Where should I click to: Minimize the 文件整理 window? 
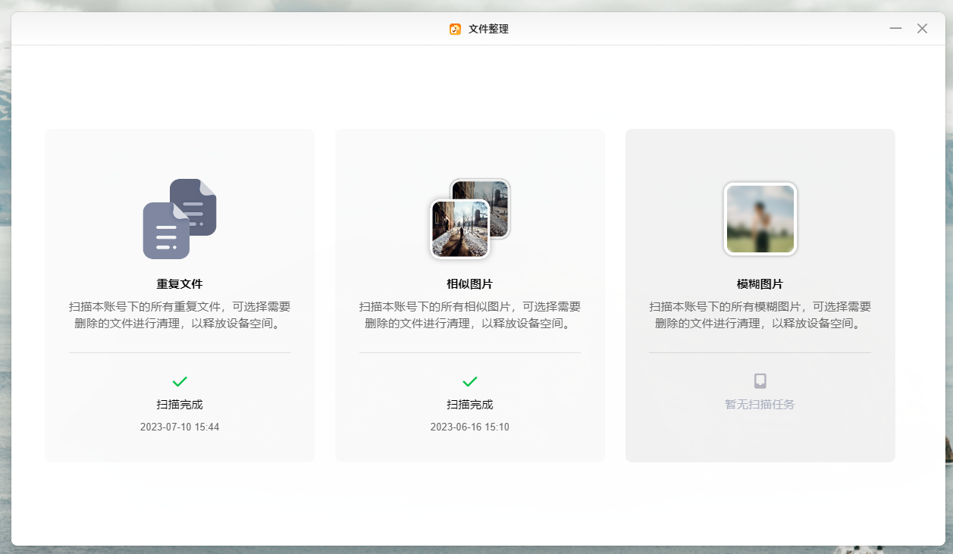[x=895, y=29]
